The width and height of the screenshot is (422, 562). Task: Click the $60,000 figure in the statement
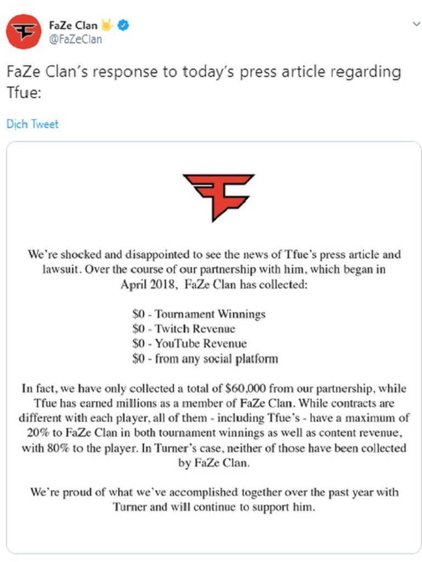coord(245,389)
